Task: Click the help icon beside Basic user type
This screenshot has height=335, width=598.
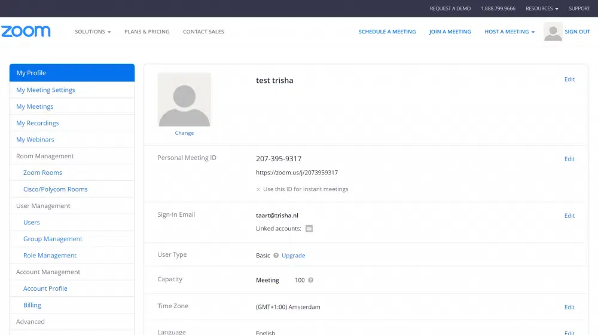Action: pos(276,256)
